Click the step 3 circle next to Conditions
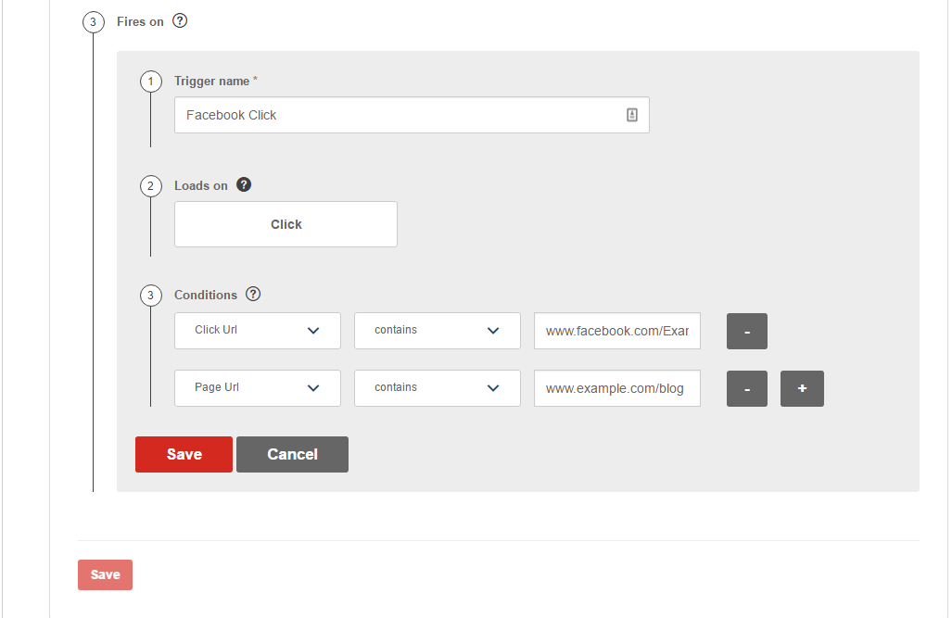This screenshot has height=618, width=952. (151, 295)
